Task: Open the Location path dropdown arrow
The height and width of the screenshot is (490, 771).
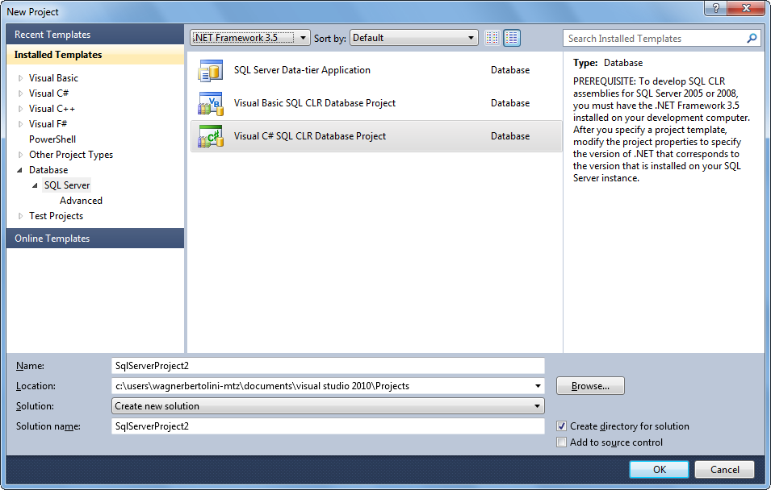Action: [538, 386]
